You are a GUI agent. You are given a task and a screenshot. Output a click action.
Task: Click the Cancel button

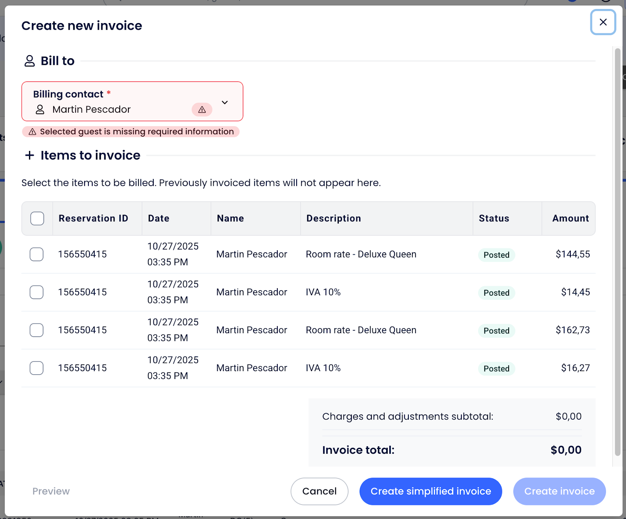pos(319,491)
